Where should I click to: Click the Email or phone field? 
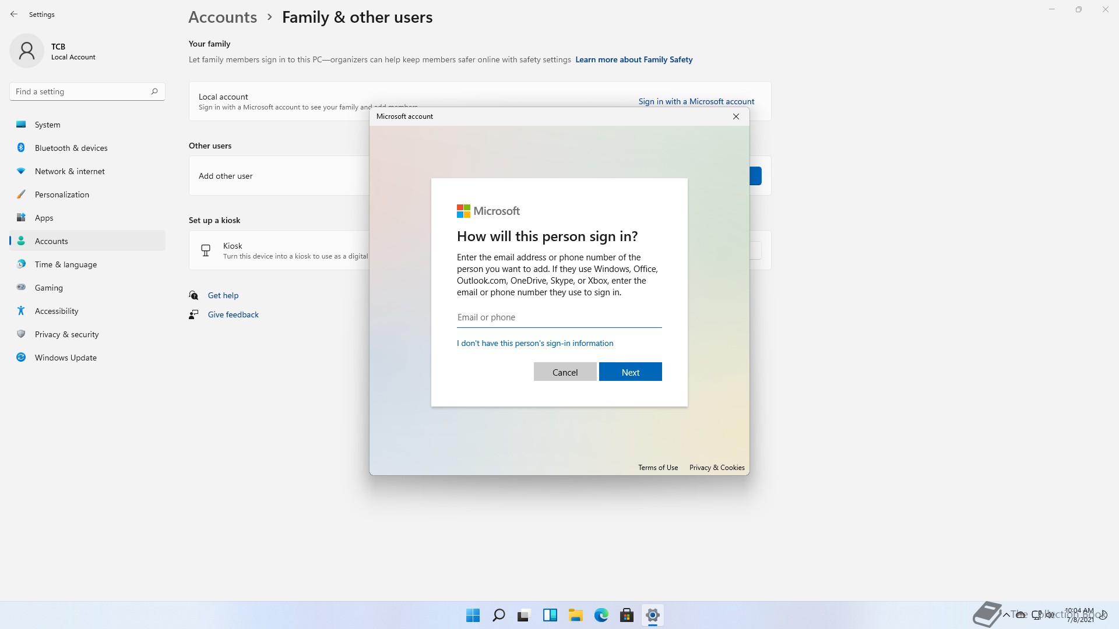coord(559,317)
